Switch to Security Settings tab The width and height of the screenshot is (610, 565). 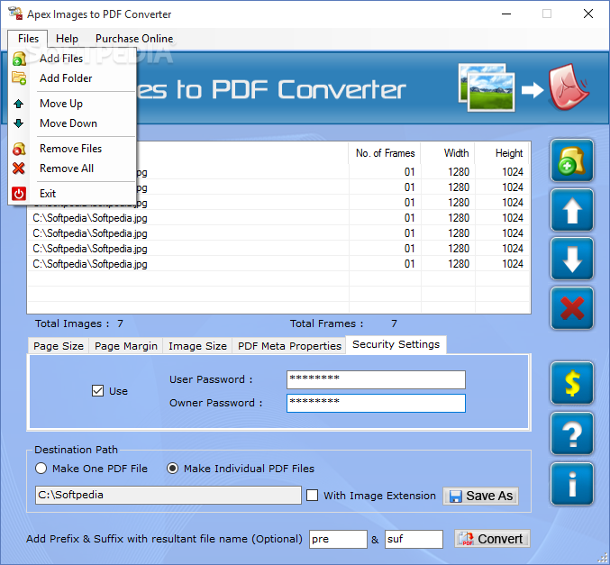coord(396,344)
